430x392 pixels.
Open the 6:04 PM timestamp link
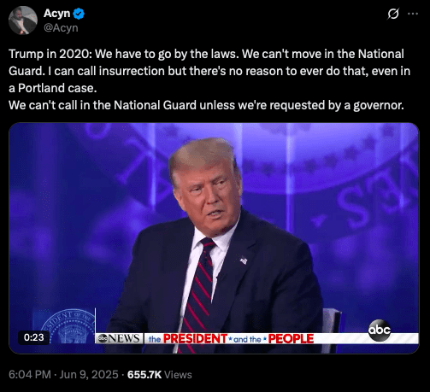pos(30,375)
